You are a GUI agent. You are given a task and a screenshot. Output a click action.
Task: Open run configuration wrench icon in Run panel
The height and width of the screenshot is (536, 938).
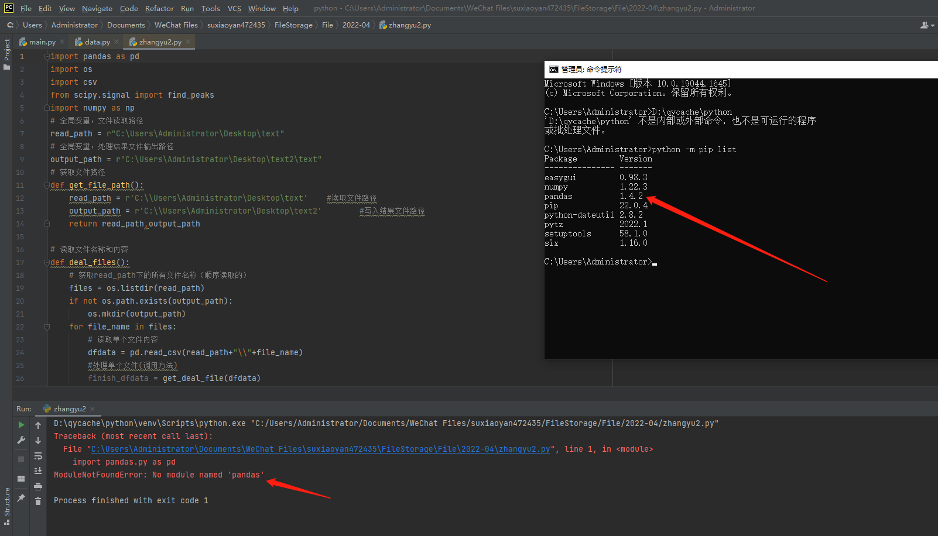pyautogui.click(x=21, y=440)
